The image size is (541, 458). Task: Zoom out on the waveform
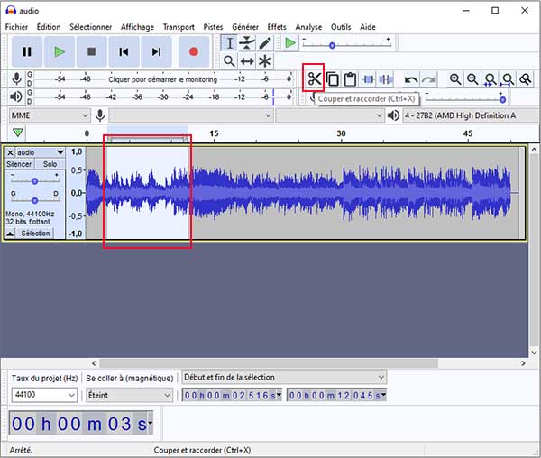pyautogui.click(x=472, y=79)
